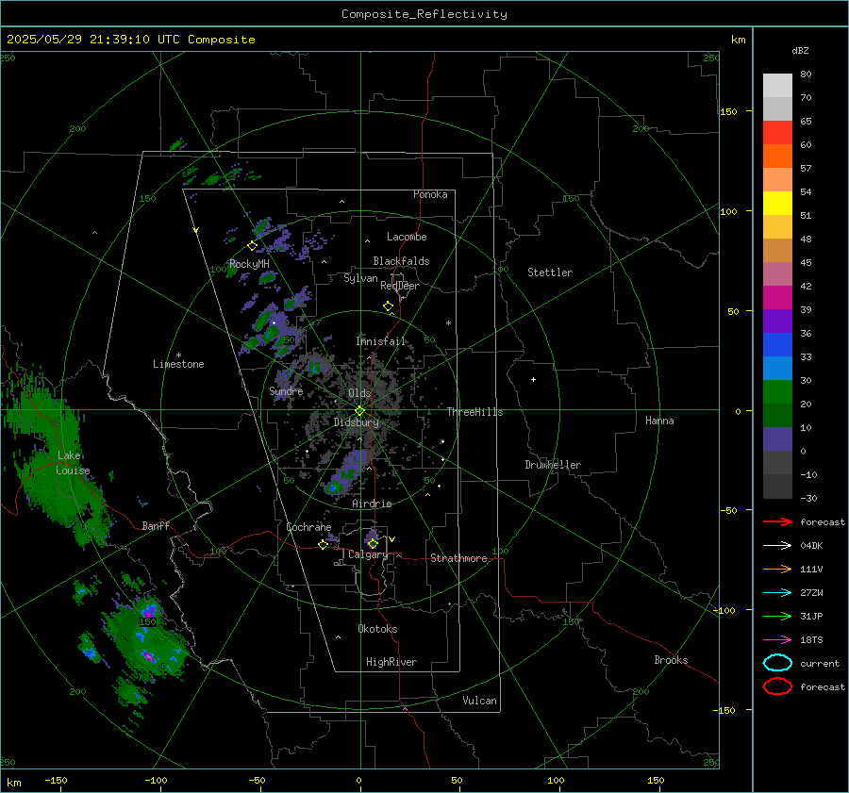Click the cyan current ellipse legend icon
The image size is (849, 793).
[x=777, y=663]
